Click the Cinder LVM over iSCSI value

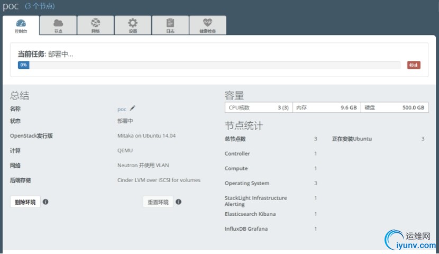159,180
